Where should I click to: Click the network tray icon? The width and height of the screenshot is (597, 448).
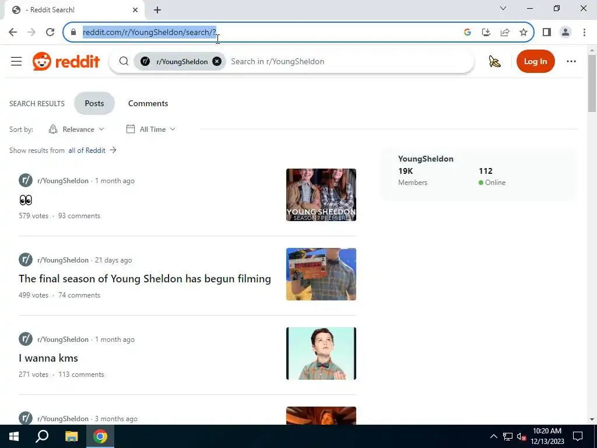tap(508, 436)
